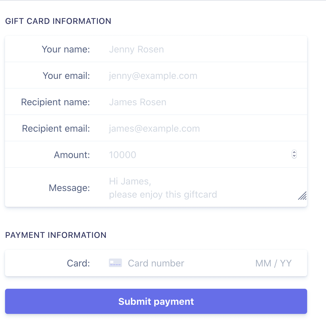Increase the Amount with the up arrow

(294, 152)
